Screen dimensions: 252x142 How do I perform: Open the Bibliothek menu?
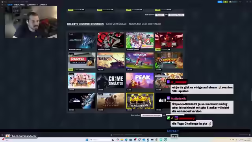tap(19, 5)
